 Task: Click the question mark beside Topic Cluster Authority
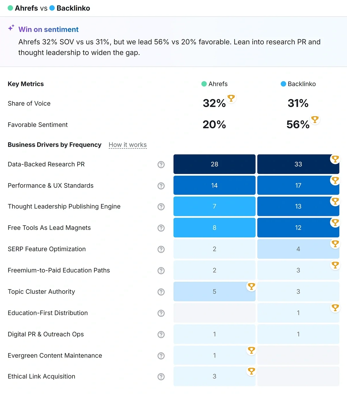point(161,292)
